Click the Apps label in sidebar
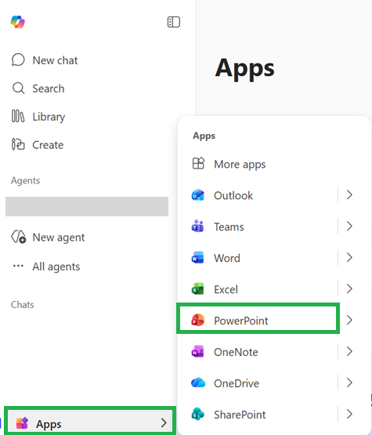Image resolution: width=372 pixels, height=435 pixels. (49, 424)
